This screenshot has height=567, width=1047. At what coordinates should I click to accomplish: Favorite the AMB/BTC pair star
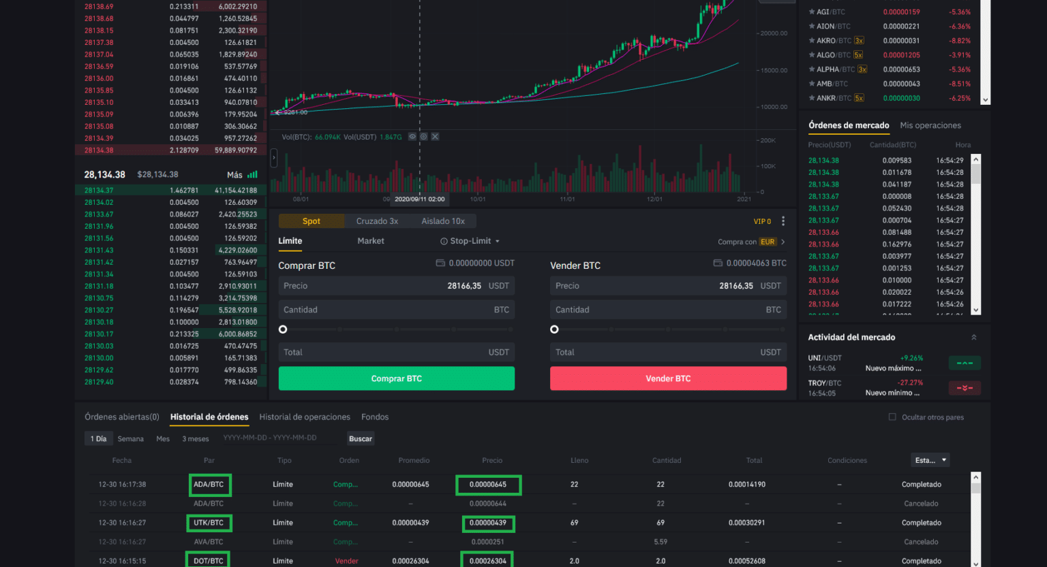[811, 83]
